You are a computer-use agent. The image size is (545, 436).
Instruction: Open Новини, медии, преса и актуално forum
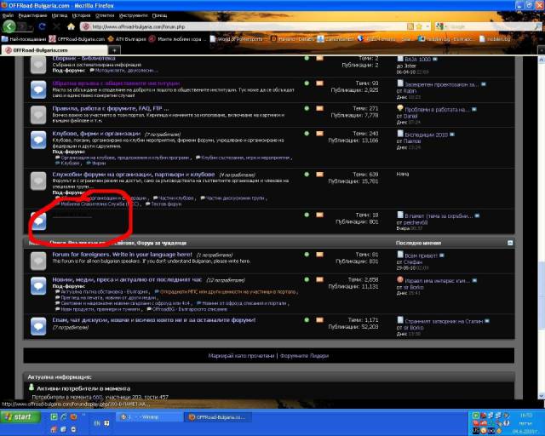click(127, 279)
